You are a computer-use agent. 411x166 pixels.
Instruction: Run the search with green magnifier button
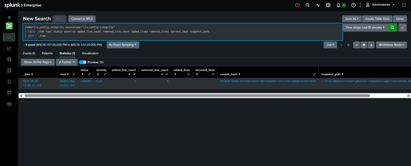[392, 28]
